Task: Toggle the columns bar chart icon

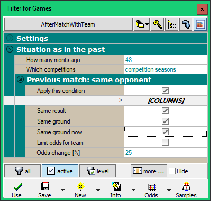Action: coord(200,24)
